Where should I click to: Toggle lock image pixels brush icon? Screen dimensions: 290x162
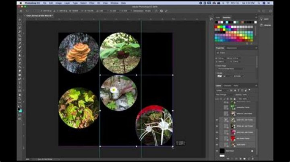pos(224,99)
